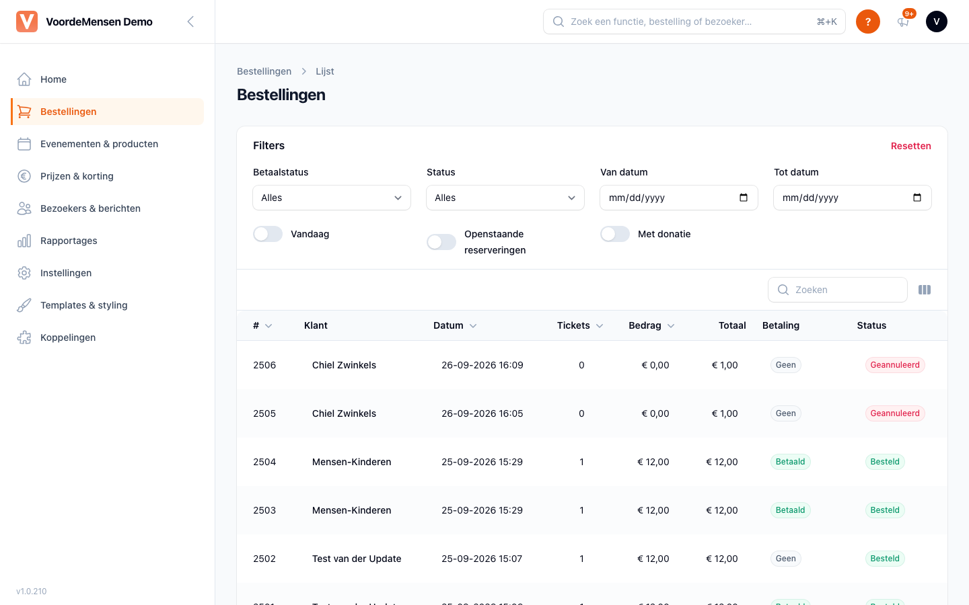Click the Bestellingen shopping cart icon
The image size is (969, 605).
coord(24,112)
